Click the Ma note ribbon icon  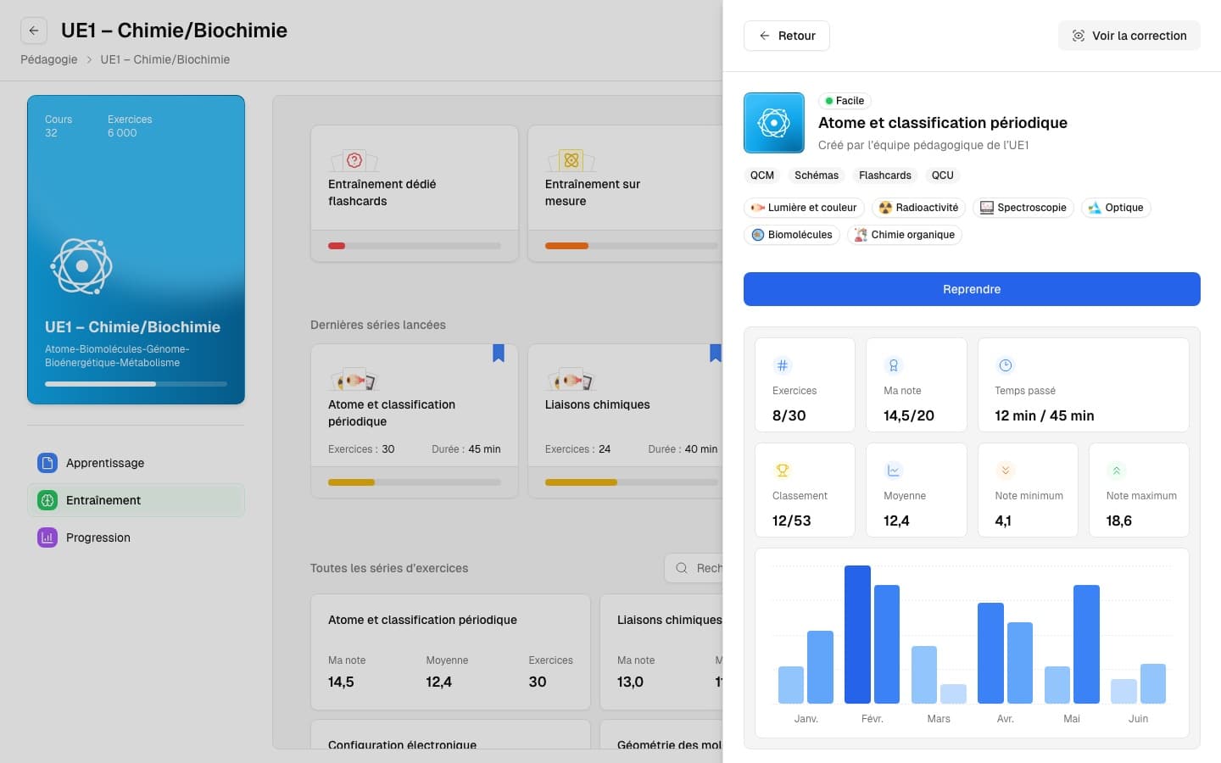click(x=893, y=365)
